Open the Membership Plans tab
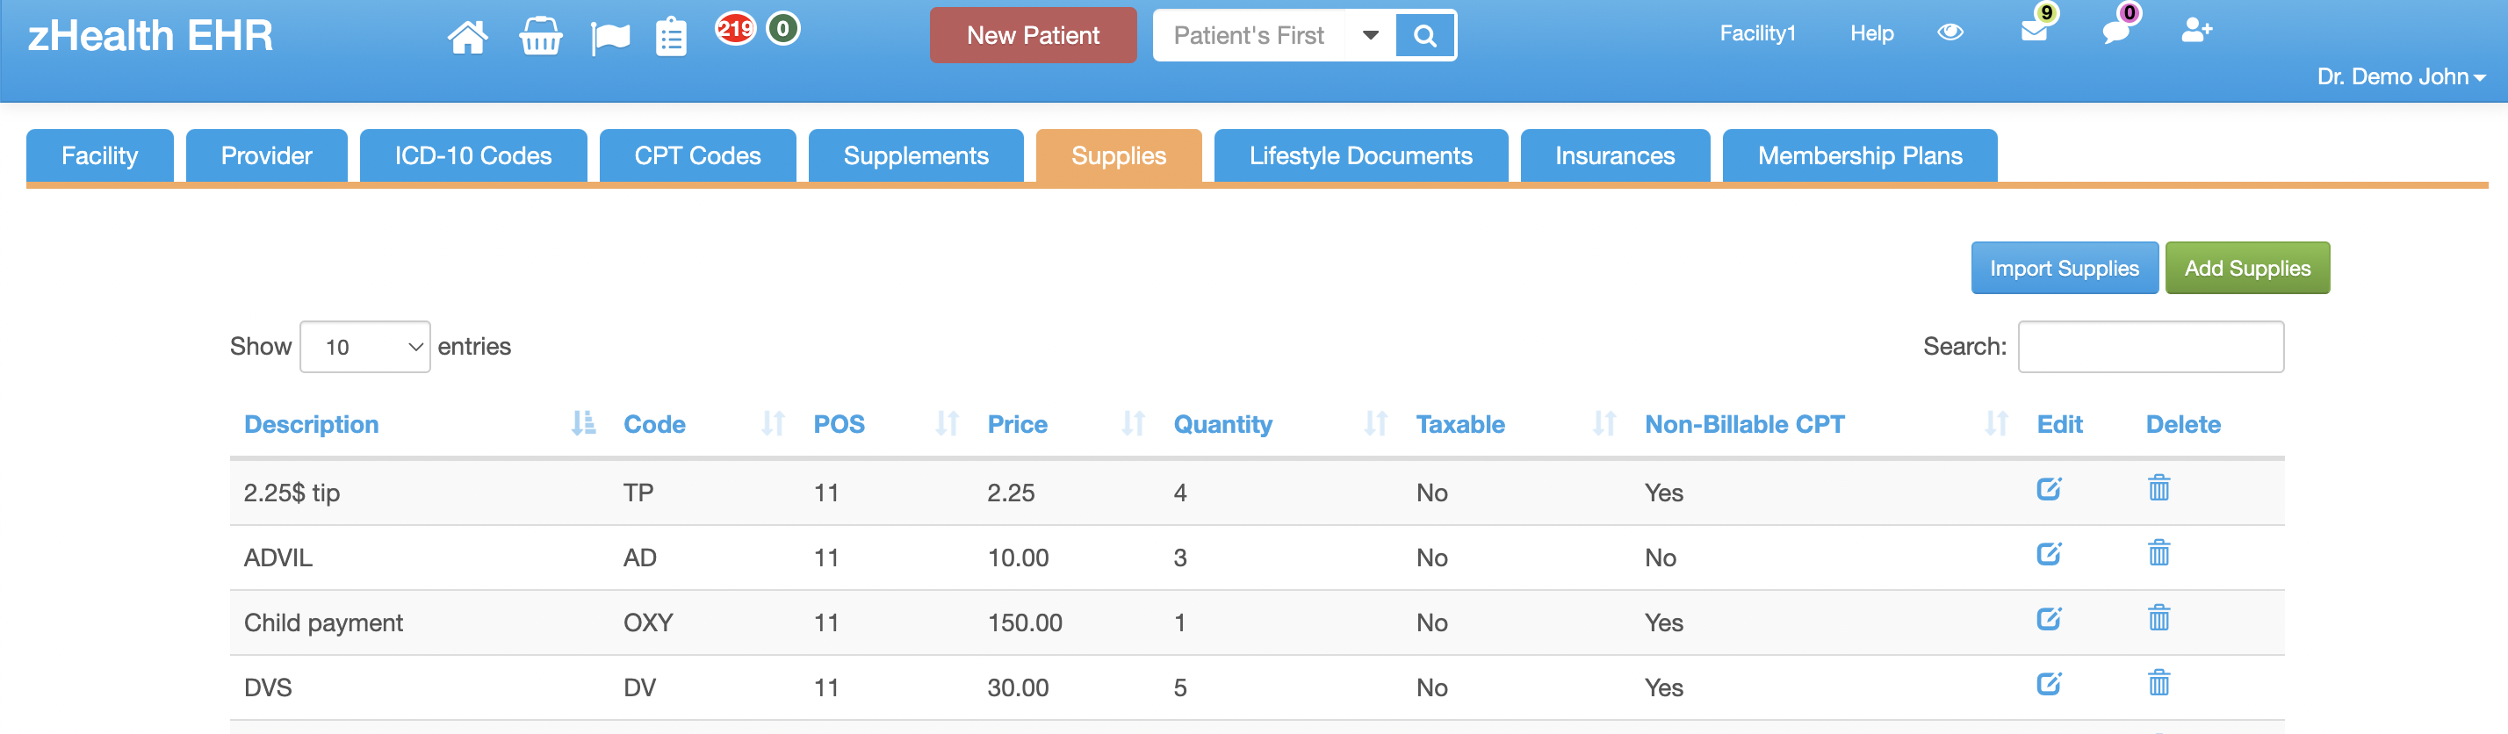Viewport: 2508px width, 734px height. 1861,155
